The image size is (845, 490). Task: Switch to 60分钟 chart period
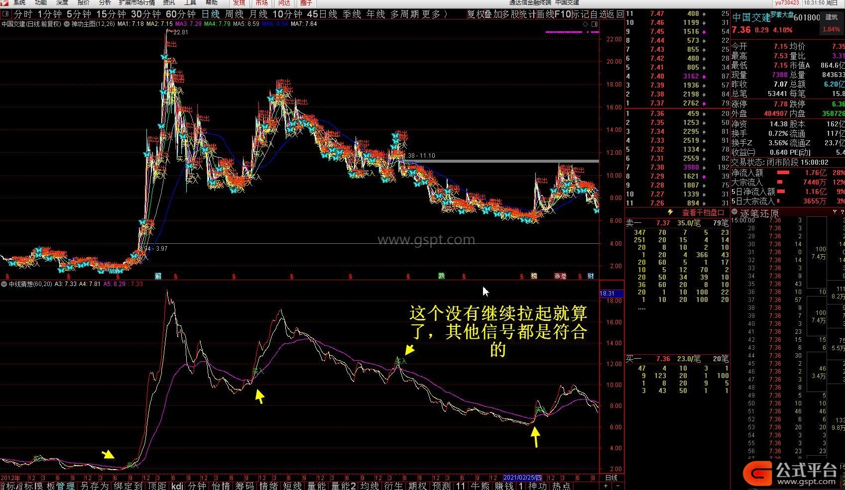pyautogui.click(x=181, y=14)
